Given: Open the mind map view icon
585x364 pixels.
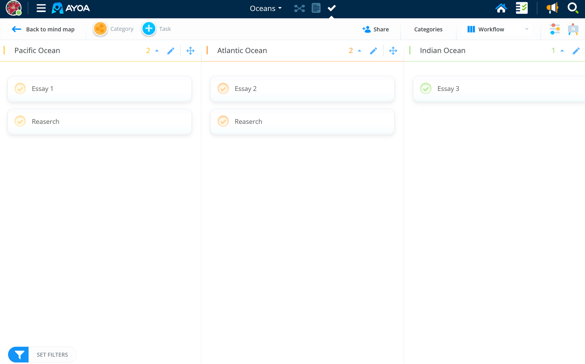Looking at the screenshot, I should (299, 8).
